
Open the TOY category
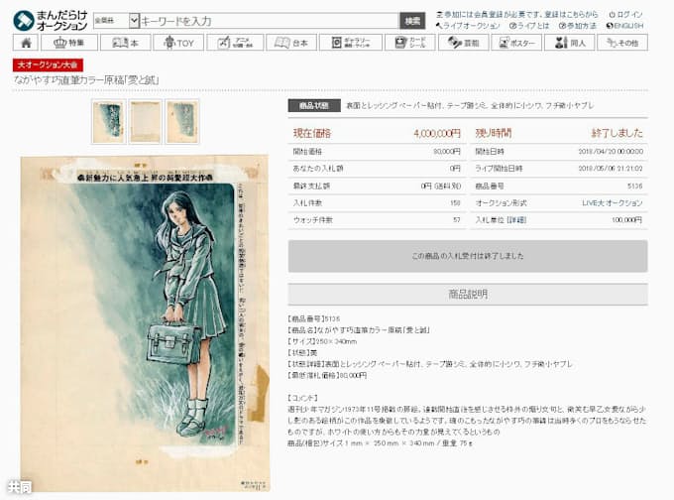point(178,43)
